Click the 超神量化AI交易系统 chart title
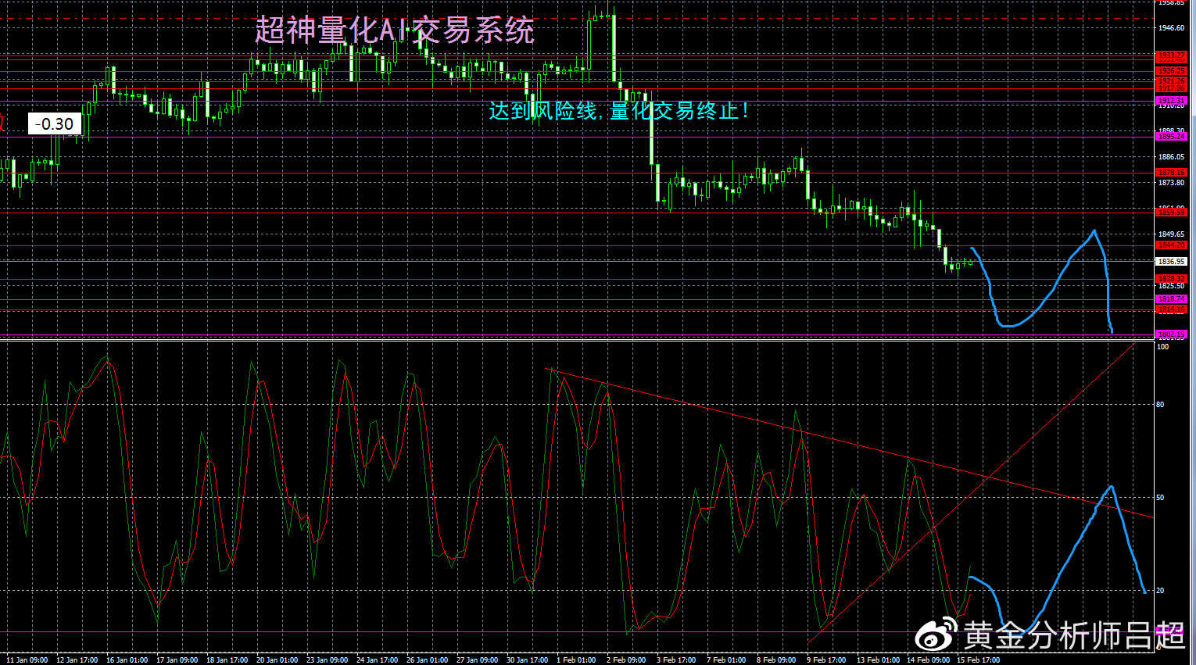Viewport: 1196px width, 665px height. [395, 30]
